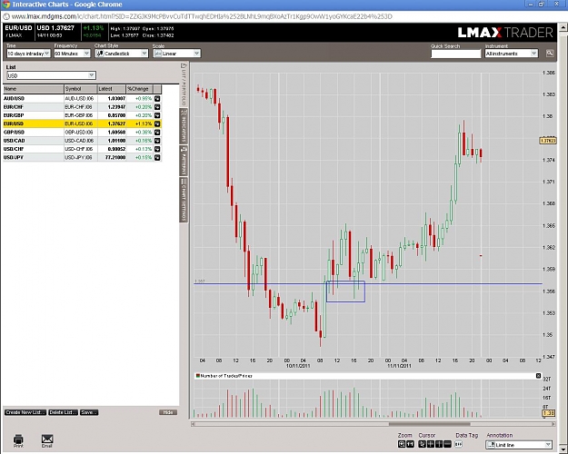Select the USD/CHF row name
This screenshot has height=454, width=568.
click(14, 149)
